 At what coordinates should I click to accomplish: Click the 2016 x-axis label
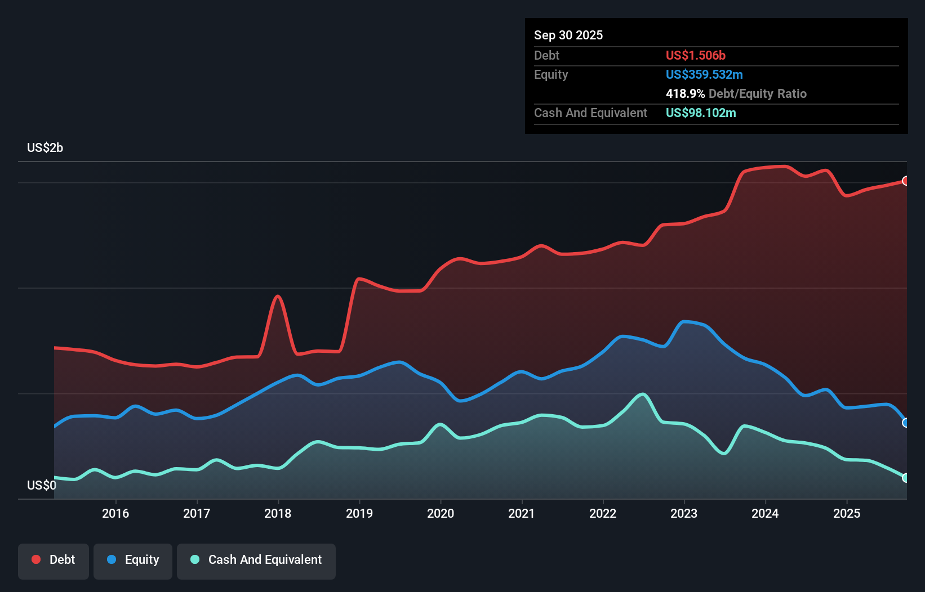click(x=115, y=513)
